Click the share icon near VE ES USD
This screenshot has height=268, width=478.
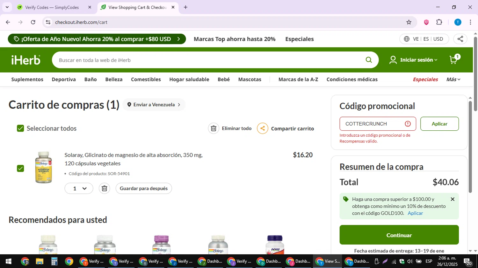tap(460, 39)
